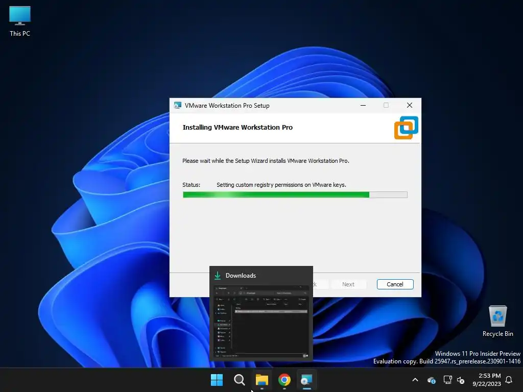Show hidden system tray icons
This screenshot has width=523, height=392.
(415, 380)
